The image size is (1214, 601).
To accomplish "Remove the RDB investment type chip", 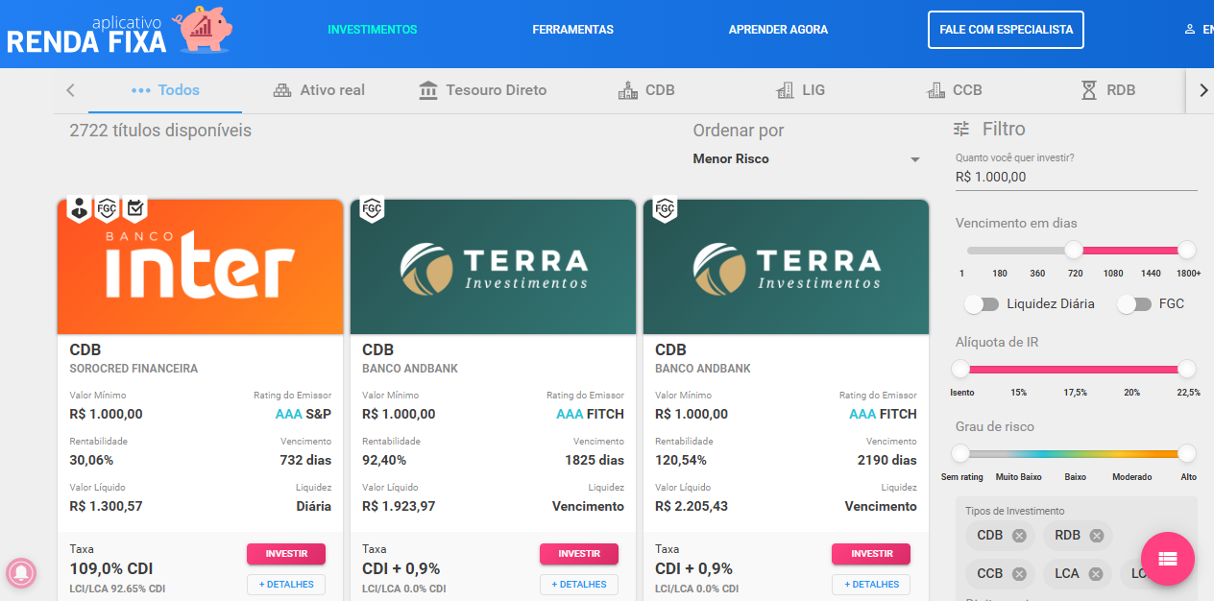I will [1096, 536].
